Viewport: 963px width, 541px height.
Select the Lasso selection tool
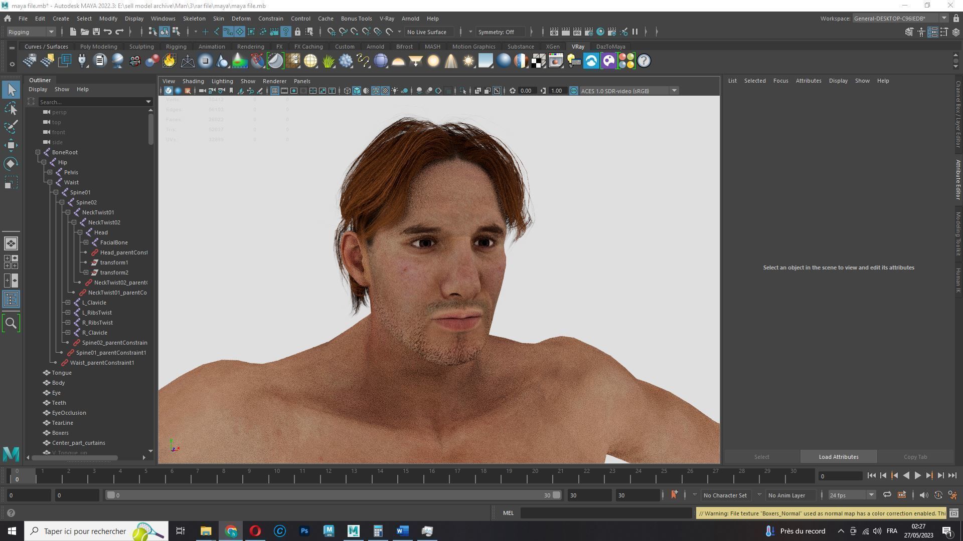(x=11, y=108)
